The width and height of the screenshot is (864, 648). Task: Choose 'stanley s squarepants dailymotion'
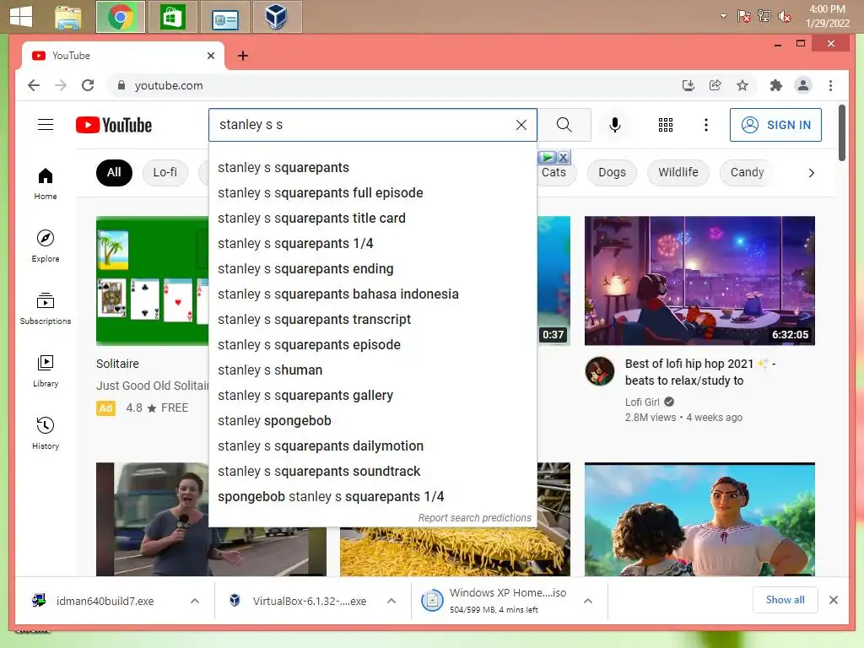point(372,446)
